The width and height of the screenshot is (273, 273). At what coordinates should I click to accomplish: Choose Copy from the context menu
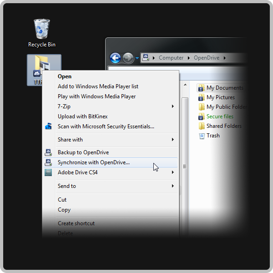point(111,210)
